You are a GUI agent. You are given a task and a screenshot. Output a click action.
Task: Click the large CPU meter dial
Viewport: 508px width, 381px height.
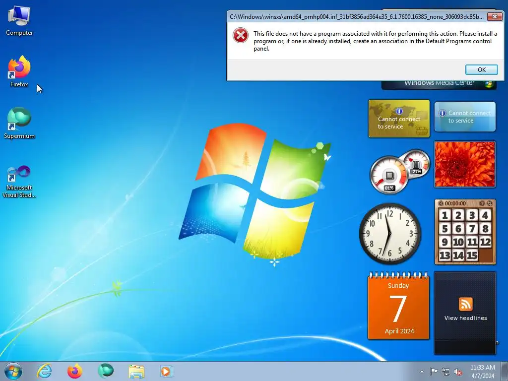[x=389, y=175]
